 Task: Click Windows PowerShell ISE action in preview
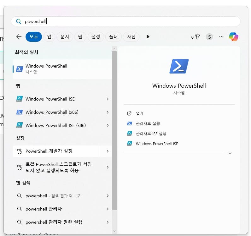pos(157,144)
